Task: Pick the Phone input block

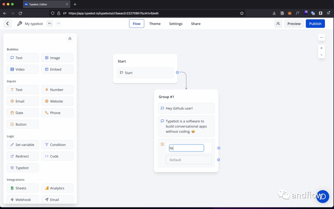Action: point(57,113)
